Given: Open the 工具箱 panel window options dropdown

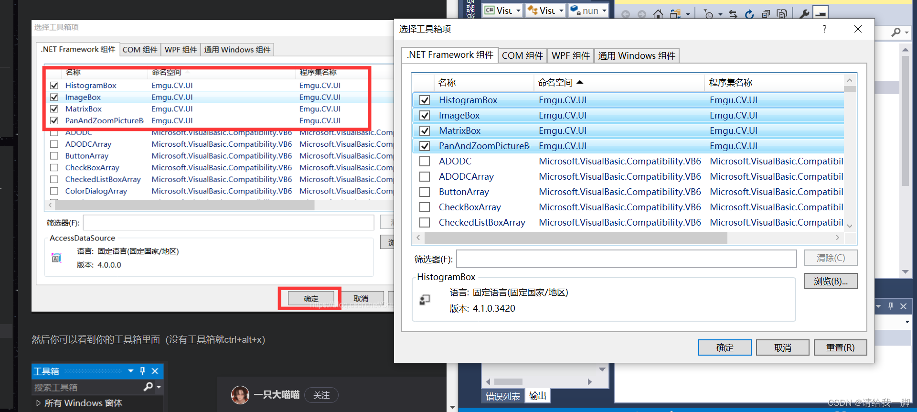Looking at the screenshot, I should click(x=130, y=371).
